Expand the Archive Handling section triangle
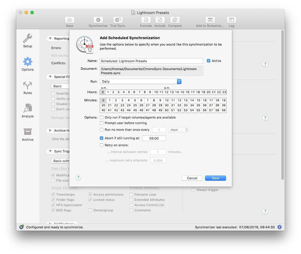The width and height of the screenshot is (301, 254). click(50, 131)
